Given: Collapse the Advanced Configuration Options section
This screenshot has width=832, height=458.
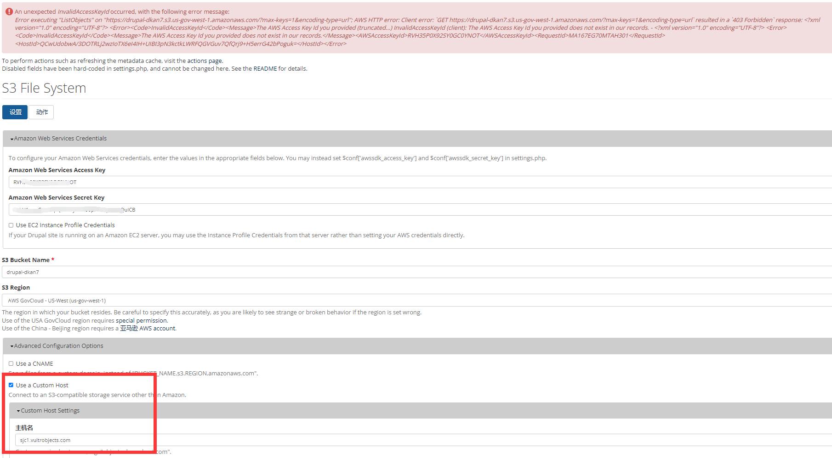Looking at the screenshot, I should coord(58,346).
